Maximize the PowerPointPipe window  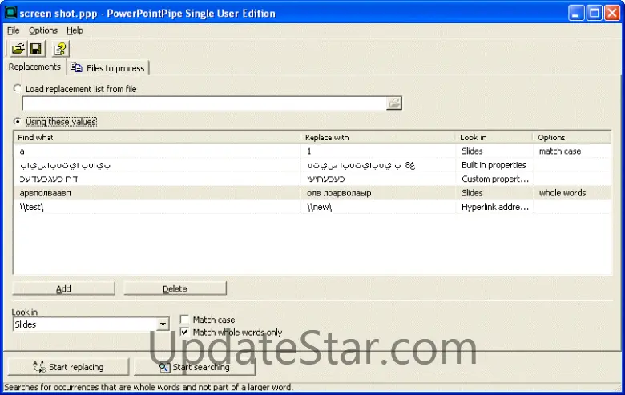[594, 13]
